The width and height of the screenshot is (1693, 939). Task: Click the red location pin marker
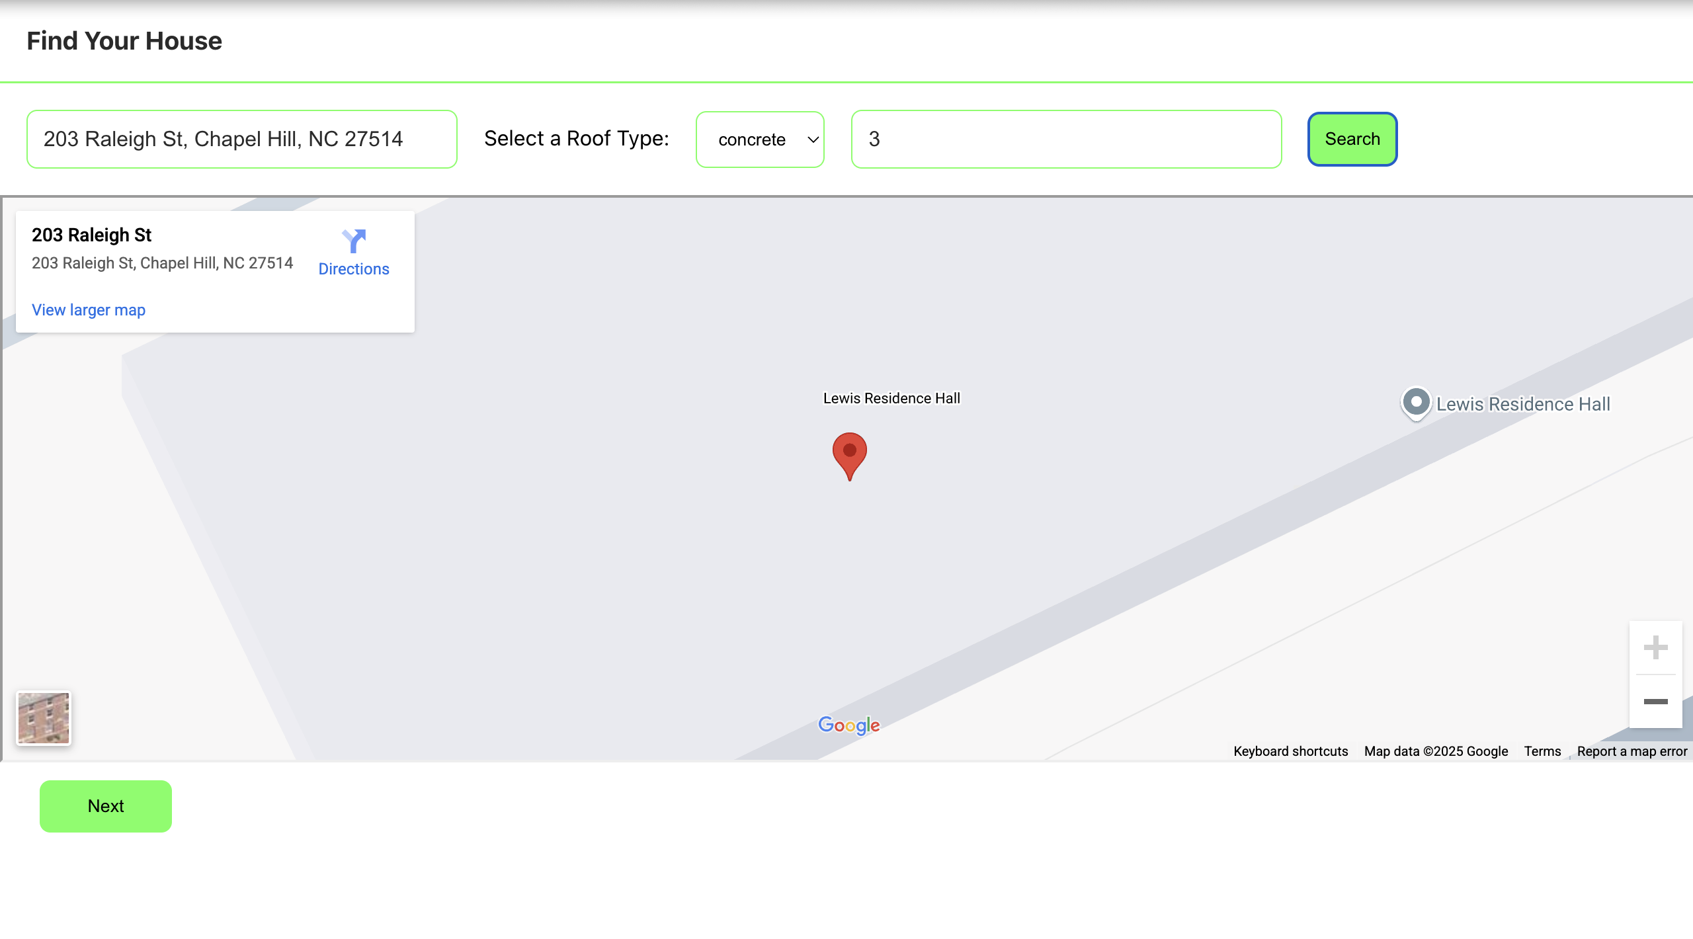point(850,454)
